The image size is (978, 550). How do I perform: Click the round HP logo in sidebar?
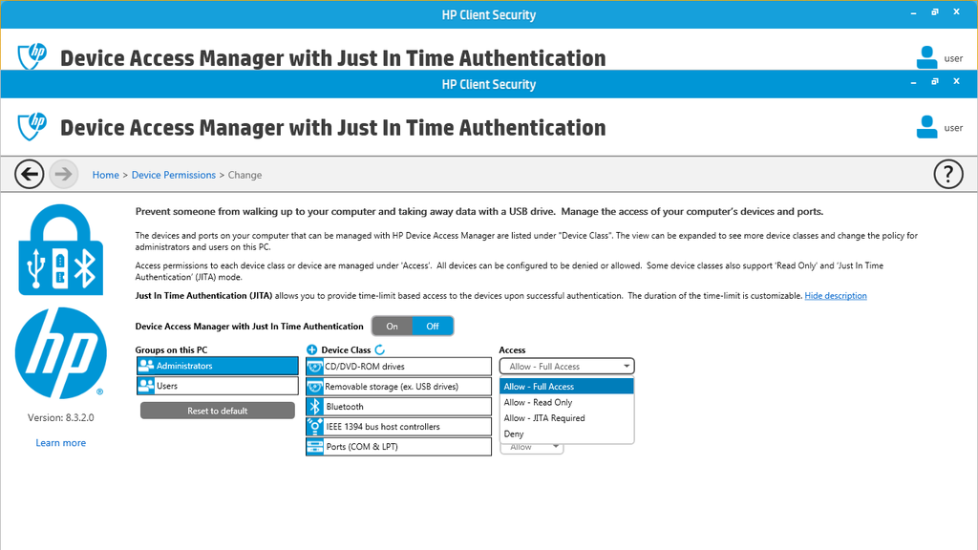point(60,353)
